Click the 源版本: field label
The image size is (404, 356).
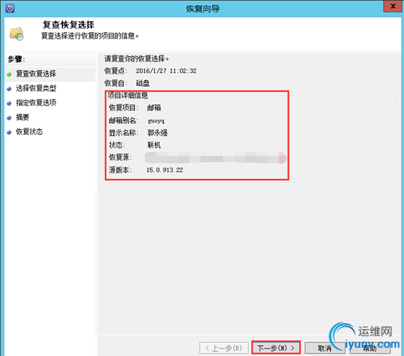coord(120,170)
